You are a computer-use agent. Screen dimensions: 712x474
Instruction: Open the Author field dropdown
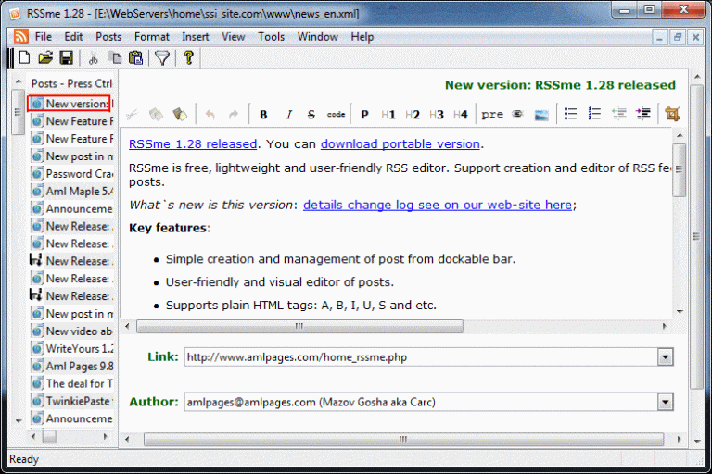click(x=666, y=402)
